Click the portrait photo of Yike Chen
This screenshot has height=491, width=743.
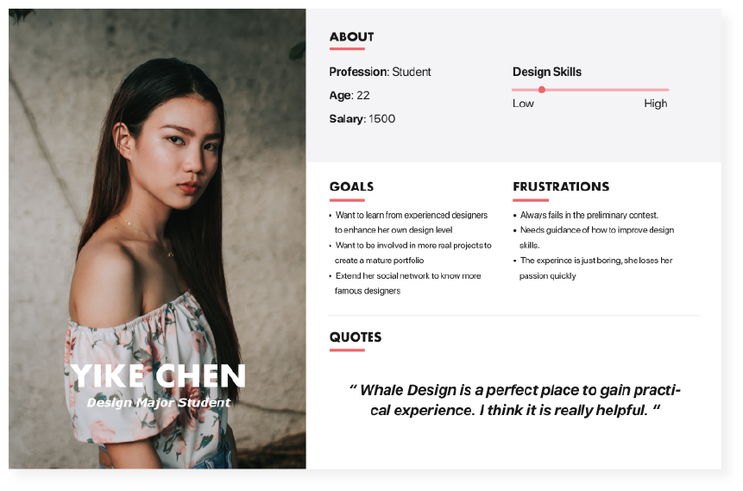[157, 238]
